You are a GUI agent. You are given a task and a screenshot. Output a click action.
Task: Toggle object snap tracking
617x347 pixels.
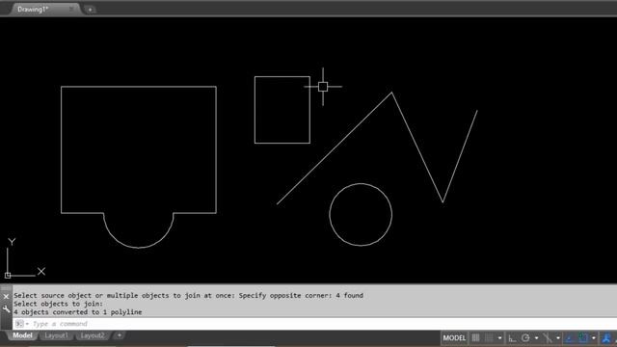tap(570, 338)
